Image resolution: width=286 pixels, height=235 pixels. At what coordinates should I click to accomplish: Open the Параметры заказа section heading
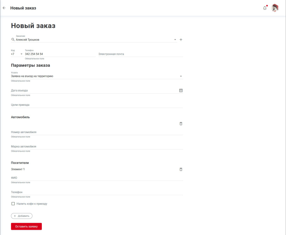[x=31, y=65]
